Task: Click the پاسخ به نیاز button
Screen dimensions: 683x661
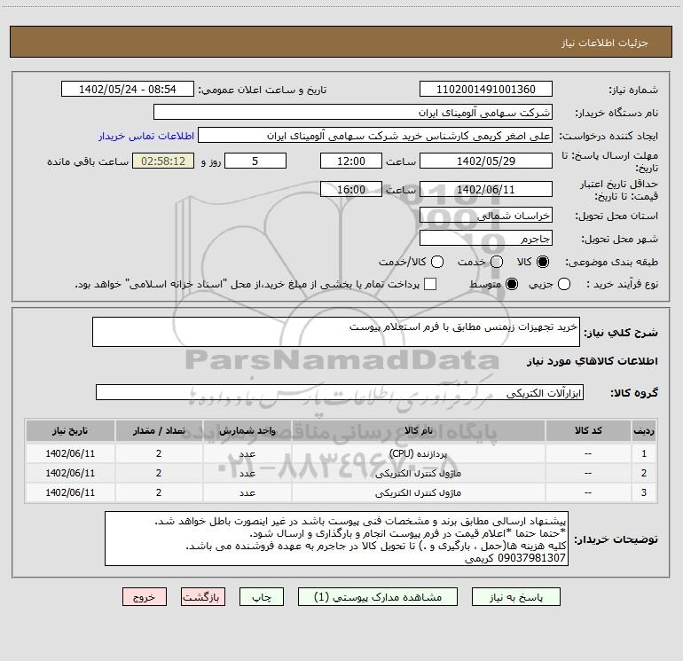Action: click(515, 597)
